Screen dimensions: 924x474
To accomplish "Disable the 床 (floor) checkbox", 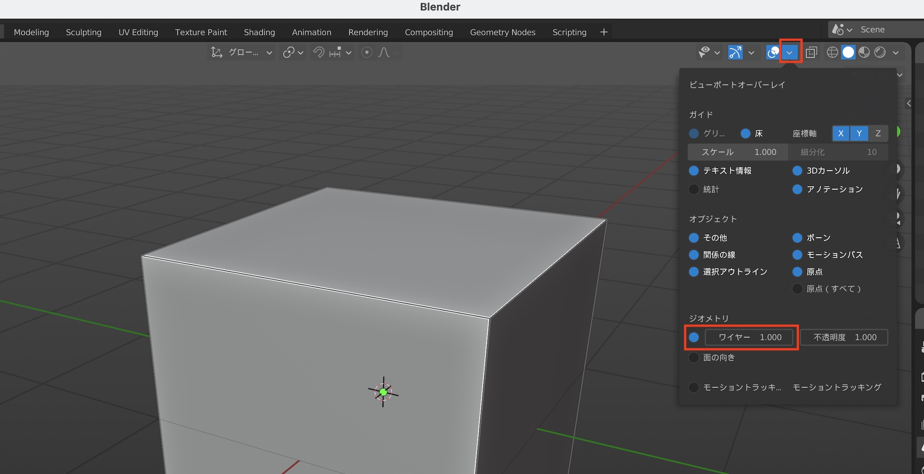I will click(745, 134).
